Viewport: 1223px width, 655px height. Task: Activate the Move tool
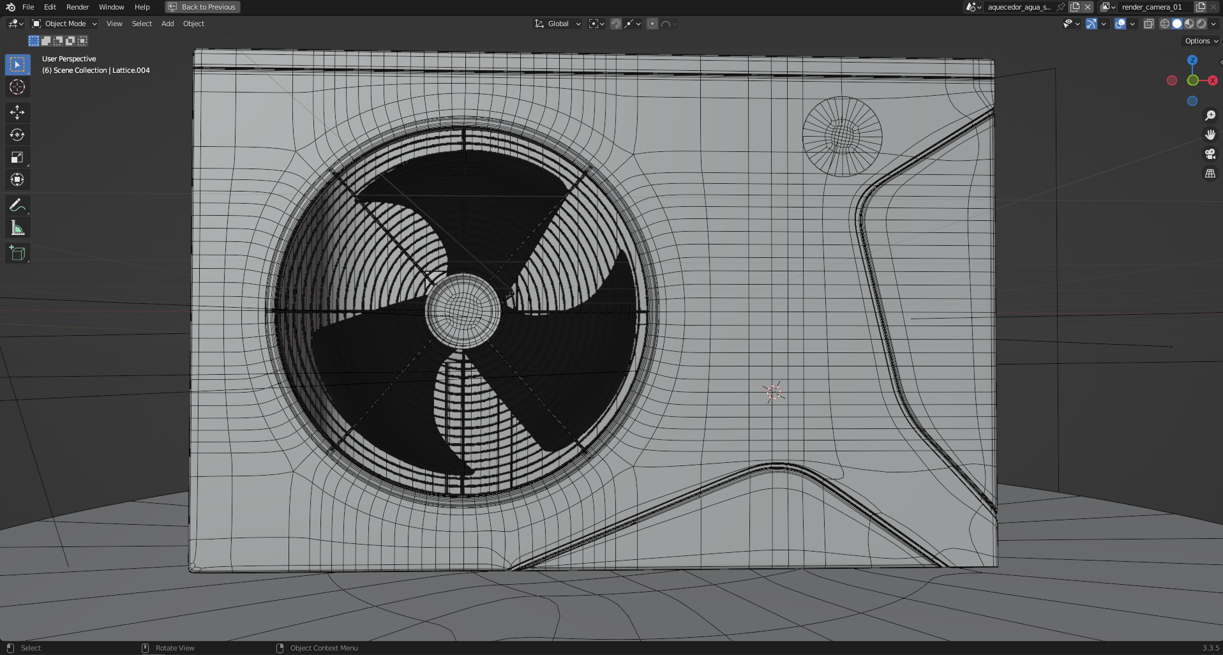[x=17, y=113]
